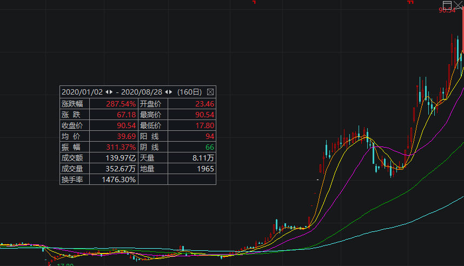Select the start date 2020/01/02 text
Image resolution: width=464 pixels, height=266 pixels.
(83, 92)
